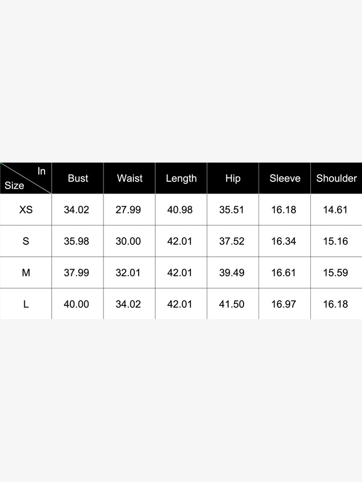Select the Sleeve column header
Image resolution: width=362 pixels, height=482 pixels.
pyautogui.click(x=284, y=178)
